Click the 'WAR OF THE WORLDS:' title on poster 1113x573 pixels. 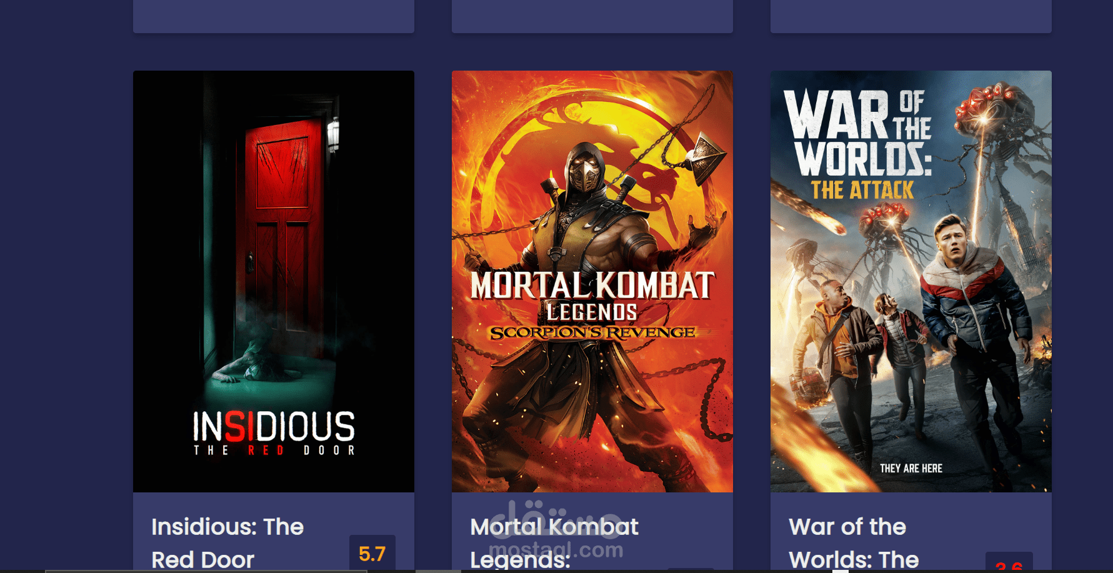point(857,133)
